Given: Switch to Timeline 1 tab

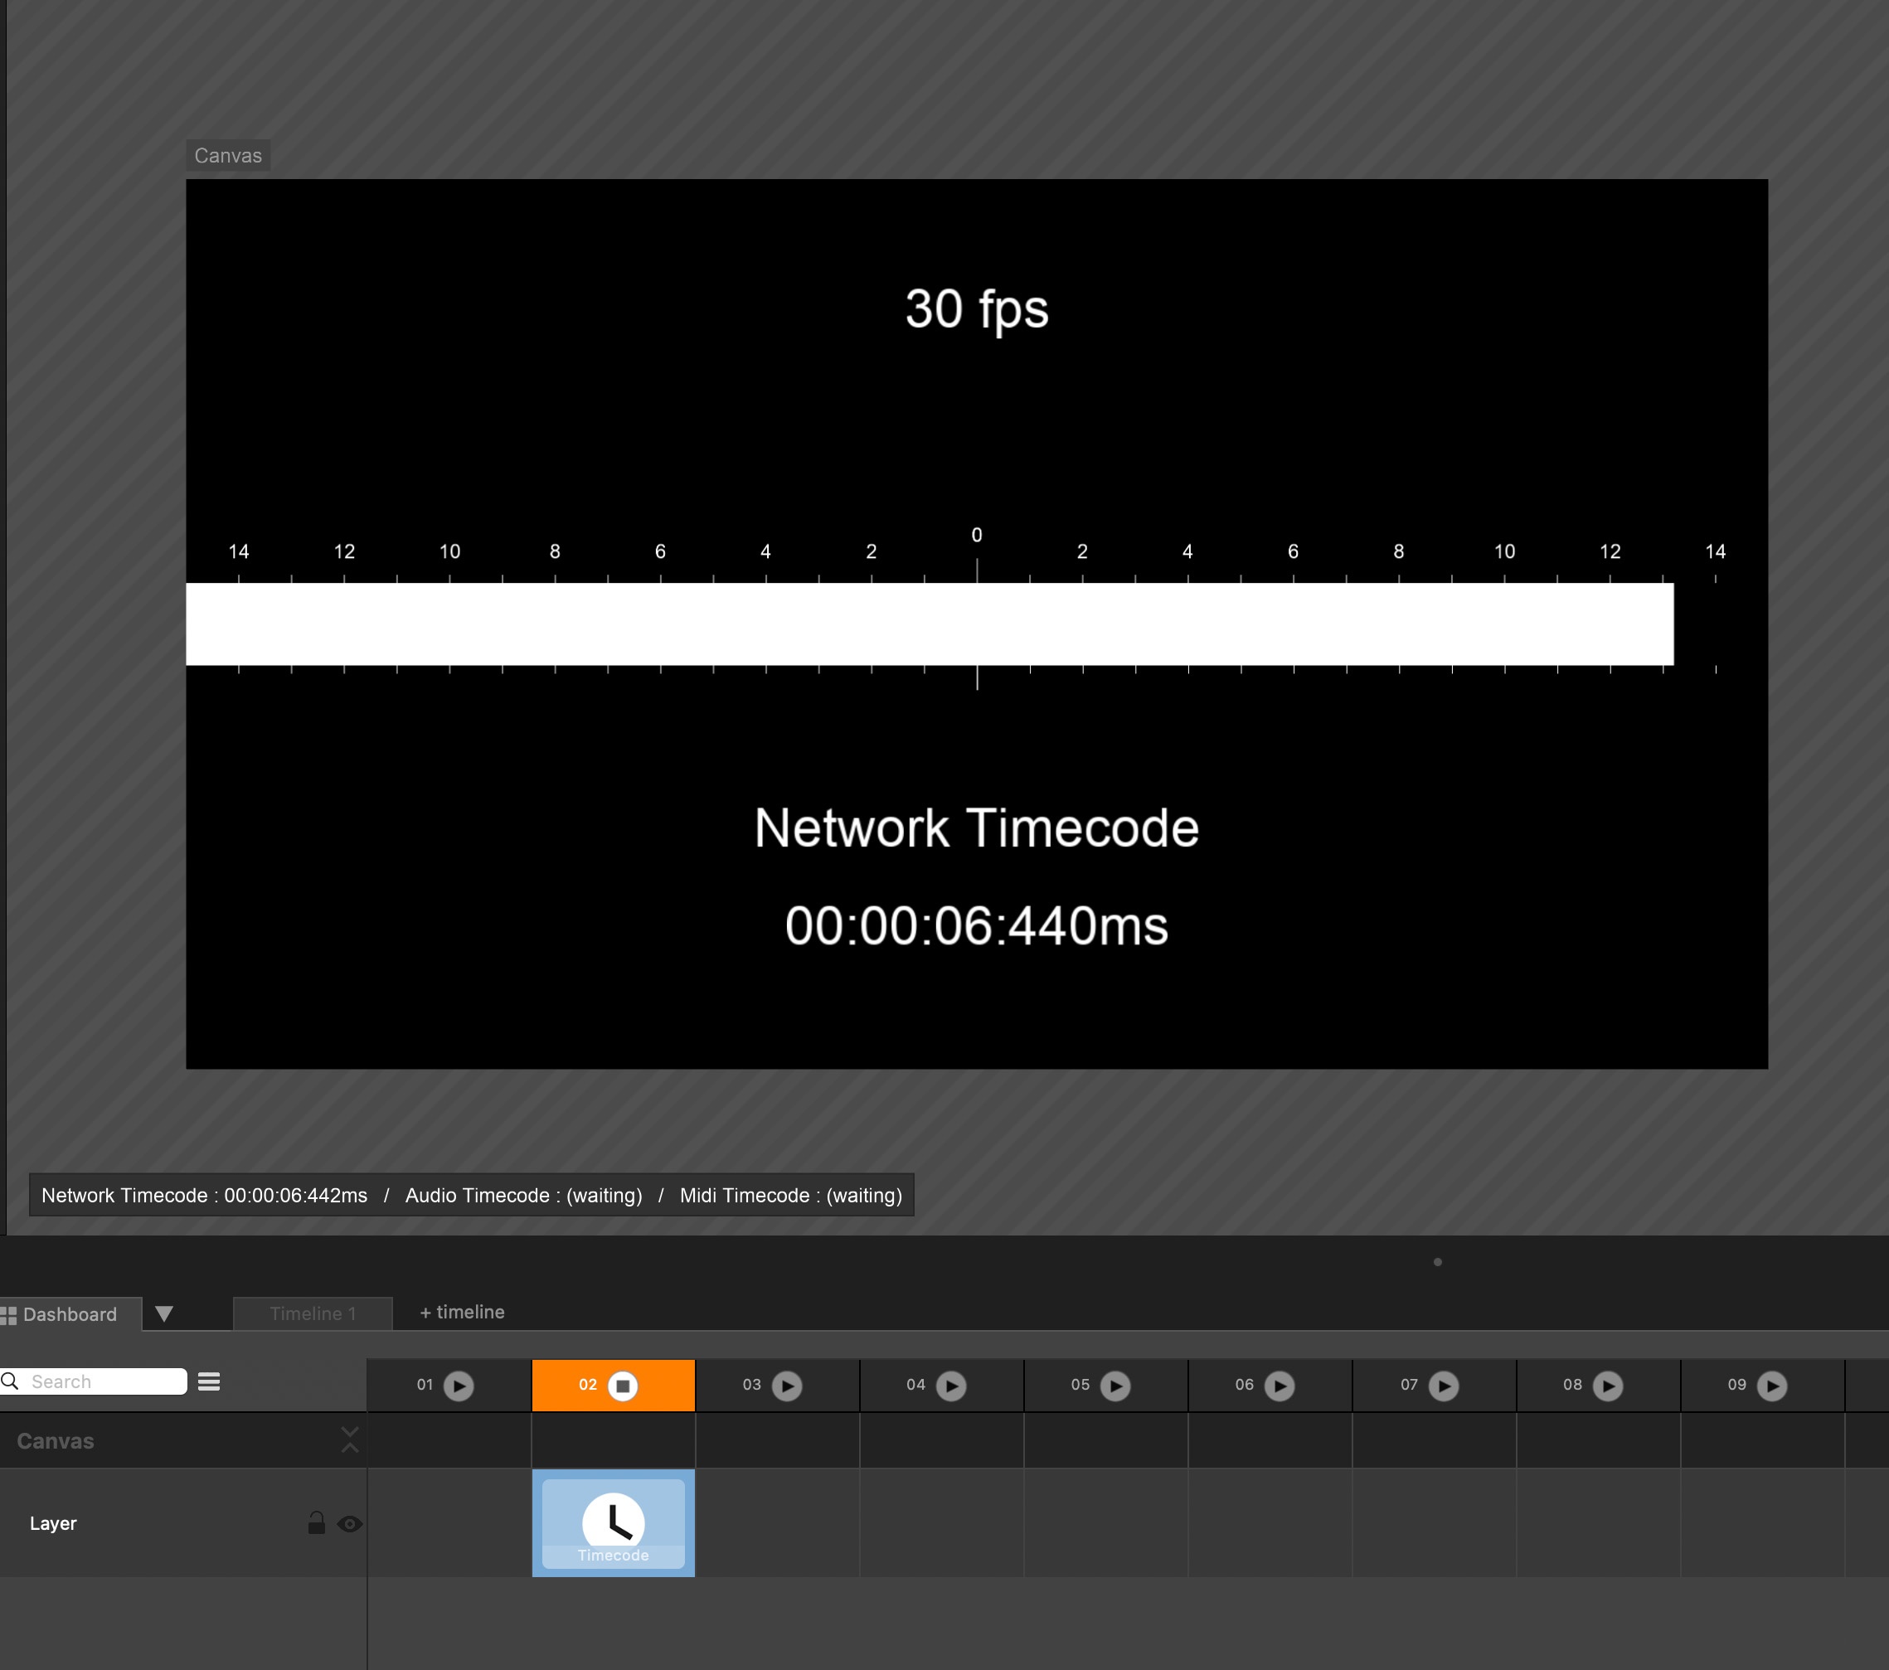Looking at the screenshot, I should click(313, 1313).
